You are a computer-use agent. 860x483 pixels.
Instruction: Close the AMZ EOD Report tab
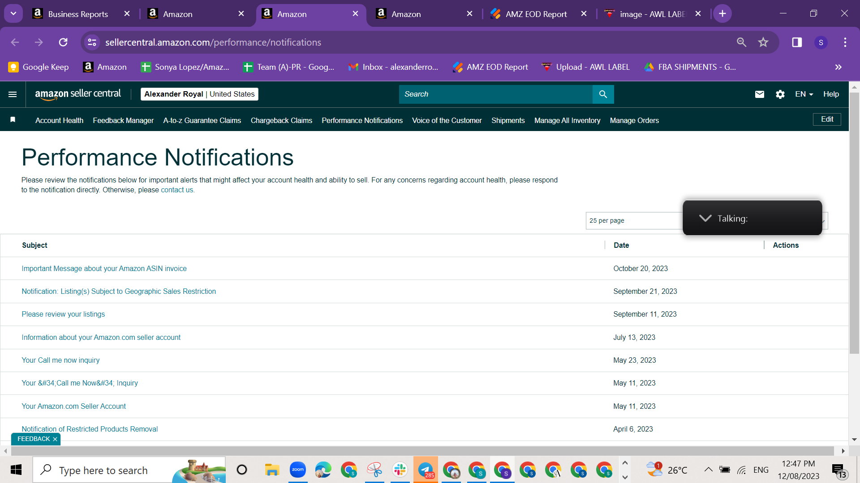click(x=584, y=14)
